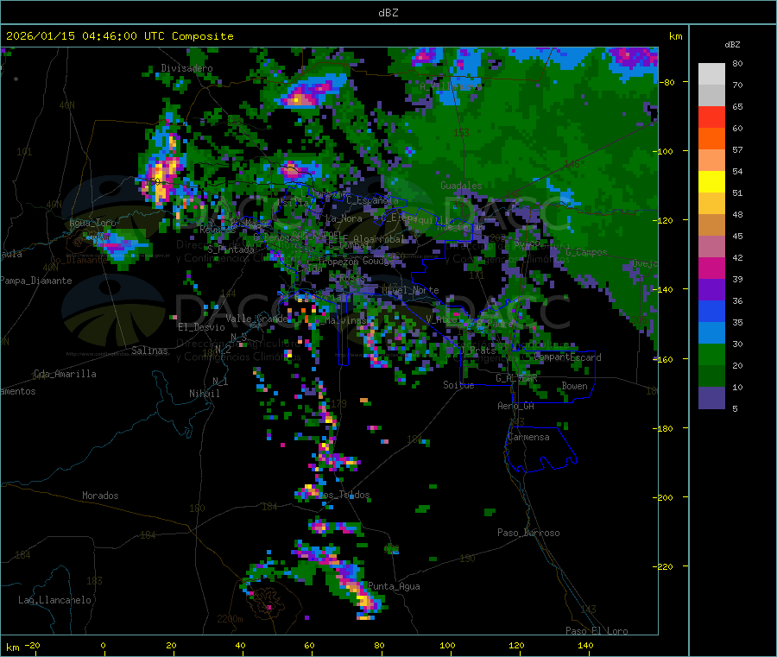Click the Paso_El_Loro place label

pos(597,631)
